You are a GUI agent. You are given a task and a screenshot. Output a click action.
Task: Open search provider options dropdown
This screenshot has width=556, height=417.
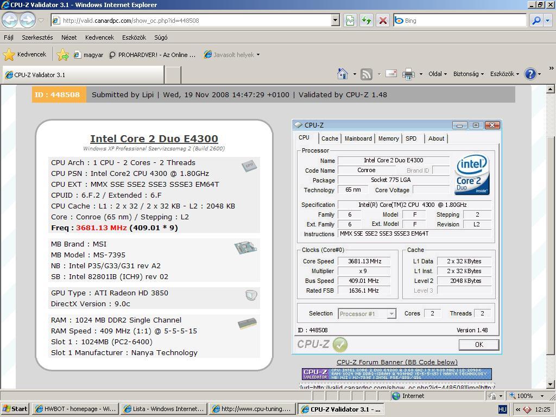[x=548, y=21]
